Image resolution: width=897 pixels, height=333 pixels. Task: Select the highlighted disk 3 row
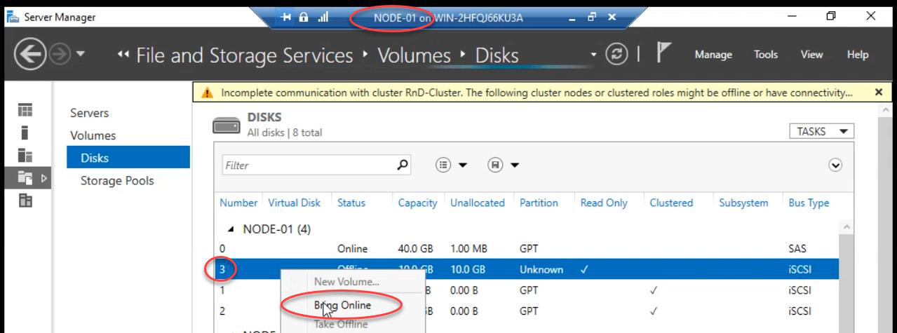tap(527, 269)
